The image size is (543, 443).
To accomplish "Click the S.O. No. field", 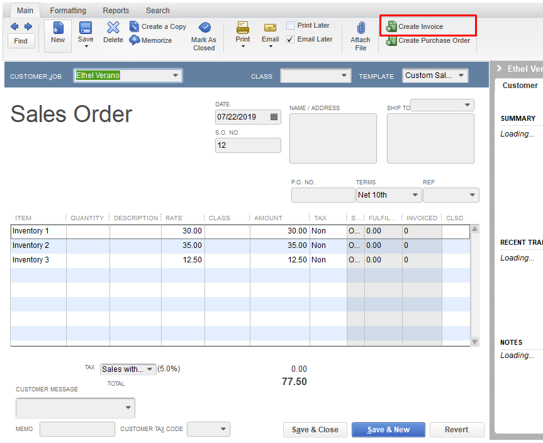I will [x=248, y=145].
